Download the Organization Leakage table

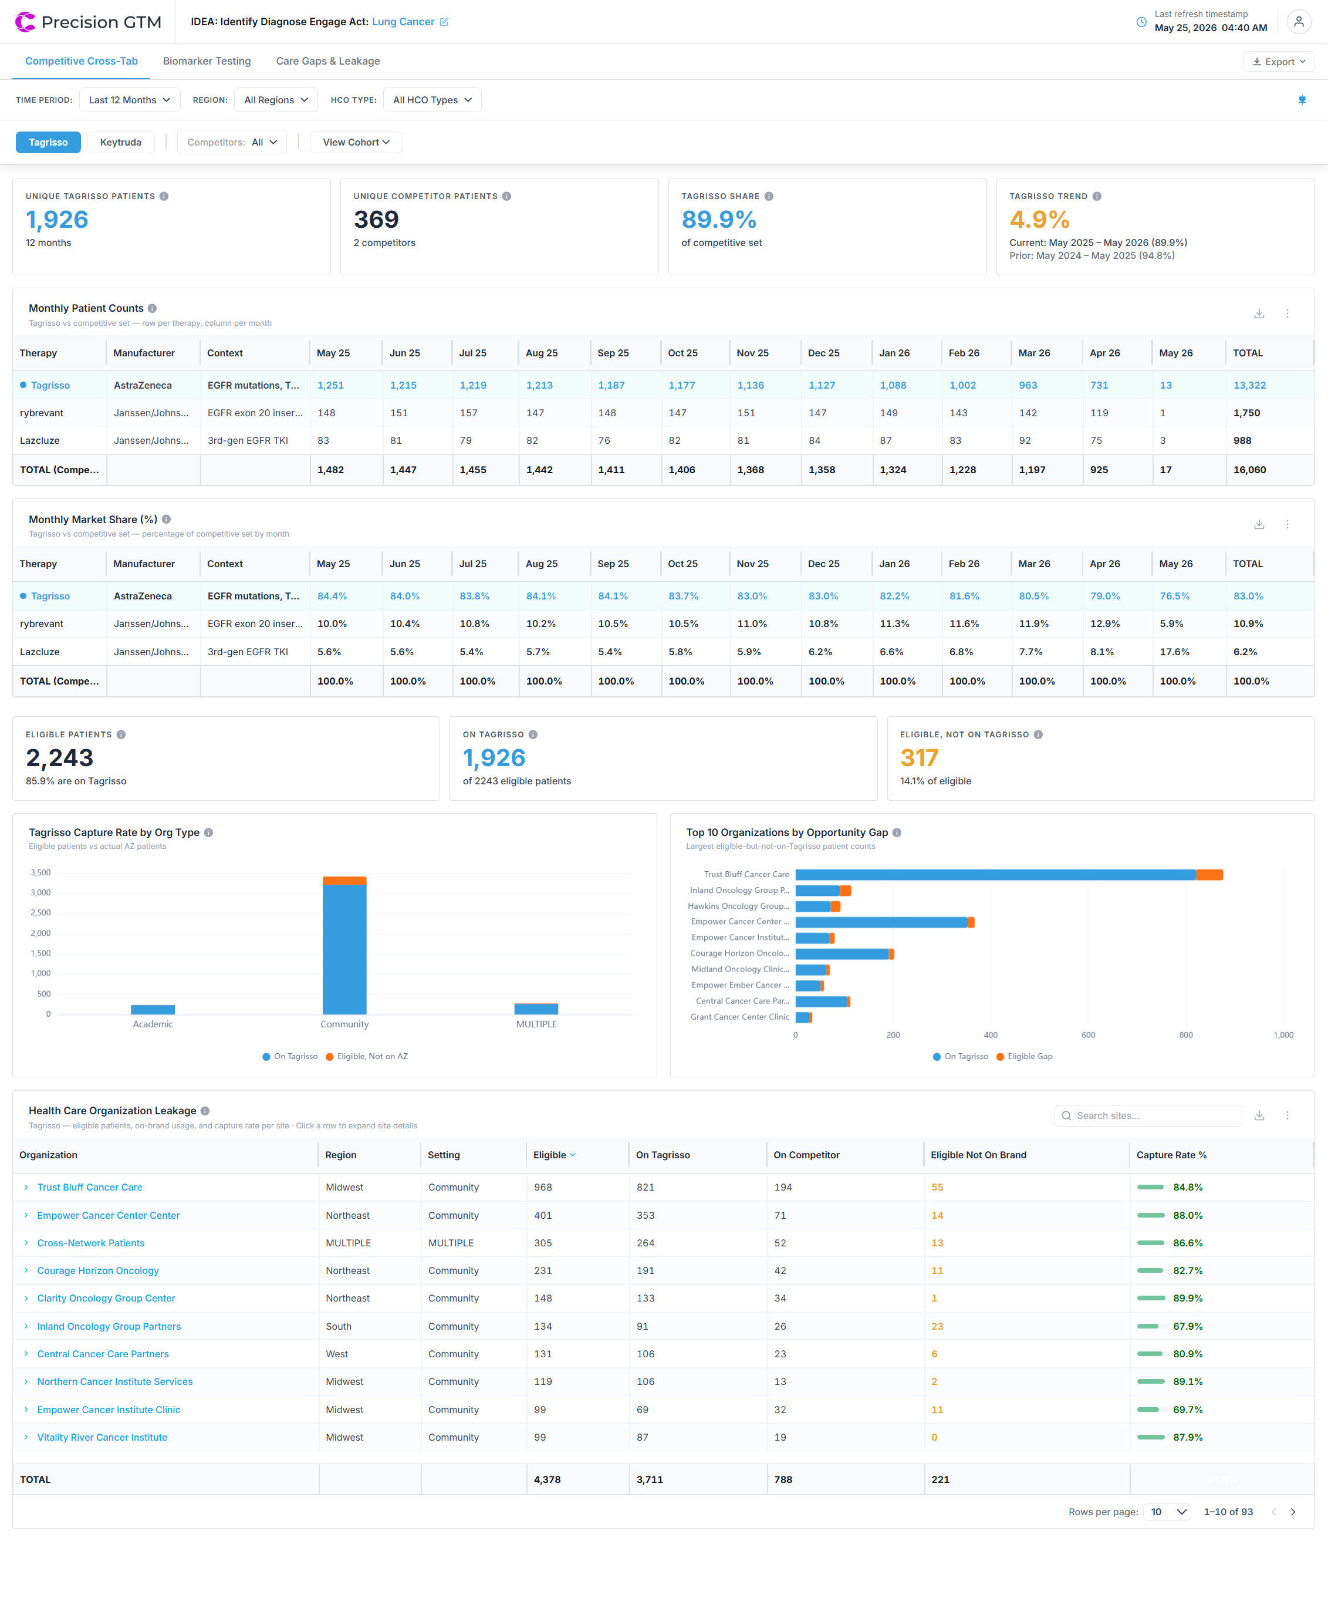pos(1259,1115)
